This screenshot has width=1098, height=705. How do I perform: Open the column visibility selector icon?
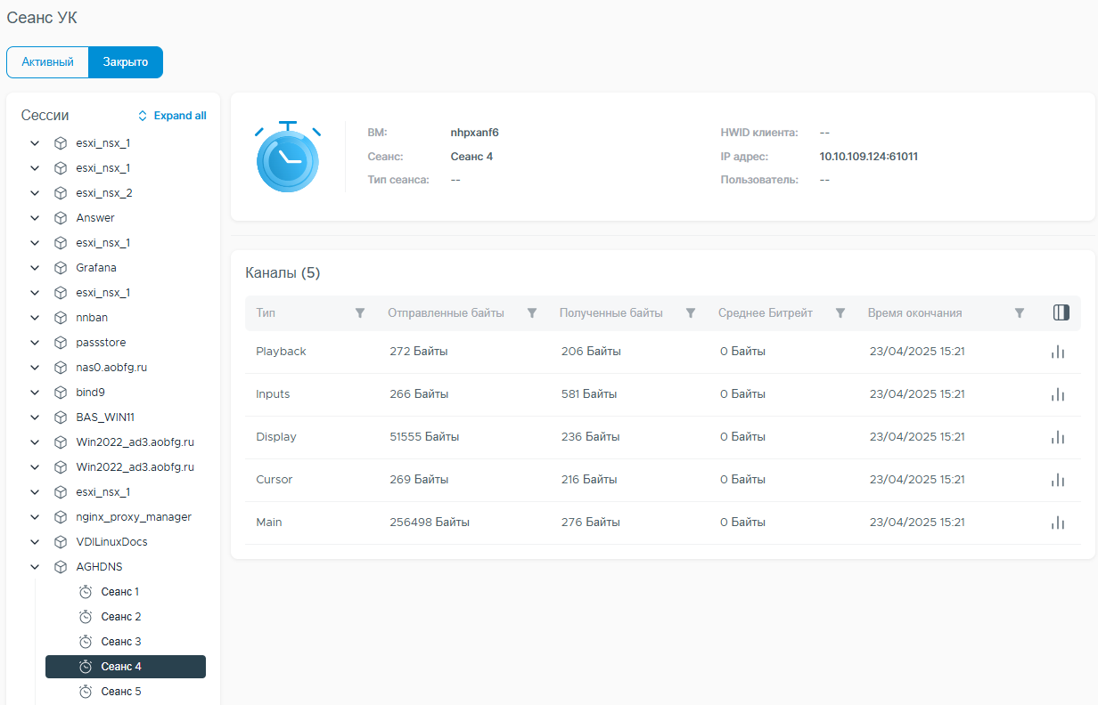1061,312
